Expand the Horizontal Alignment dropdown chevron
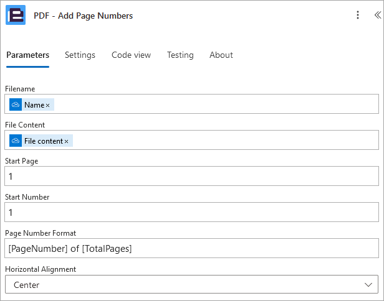 [368, 285]
